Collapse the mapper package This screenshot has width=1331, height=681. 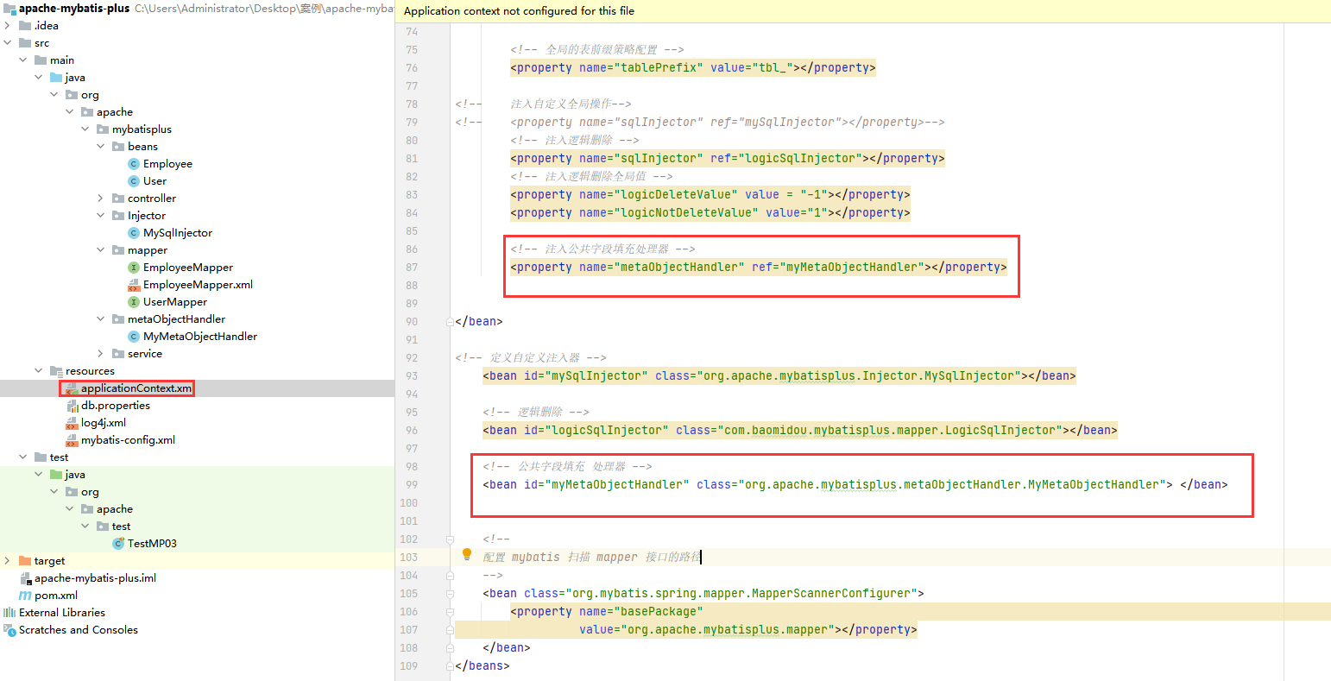100,249
